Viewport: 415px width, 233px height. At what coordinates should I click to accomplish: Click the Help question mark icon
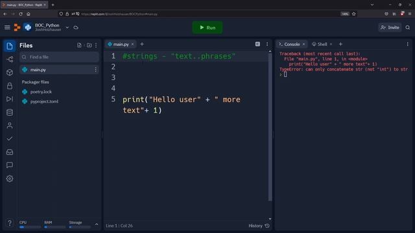tap(10, 223)
